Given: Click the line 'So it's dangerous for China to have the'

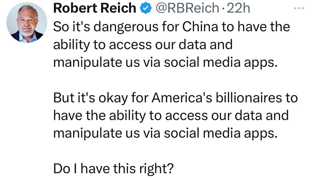Looking at the screenshot, I should coord(172,27).
